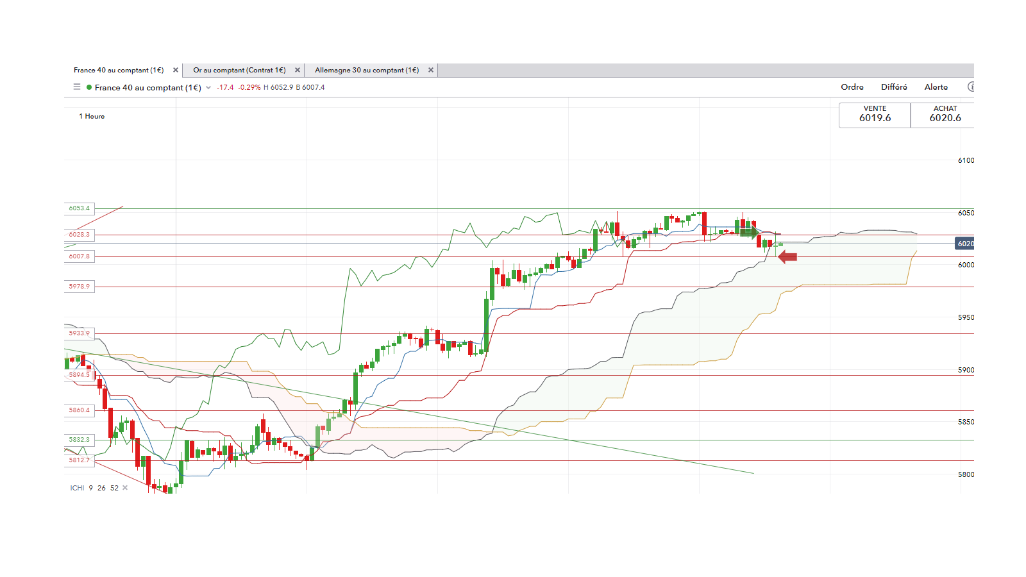Select the green 5832.3 level label
The image size is (1026, 577).
80,440
